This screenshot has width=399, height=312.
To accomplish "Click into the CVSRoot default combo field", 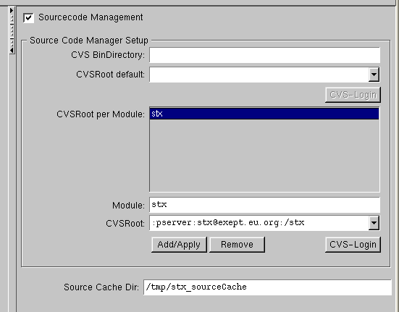I will click(259, 75).
